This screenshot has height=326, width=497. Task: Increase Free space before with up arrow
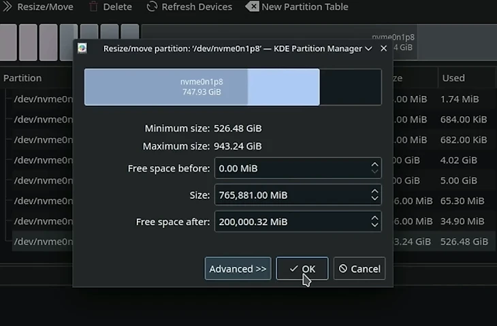coord(374,164)
